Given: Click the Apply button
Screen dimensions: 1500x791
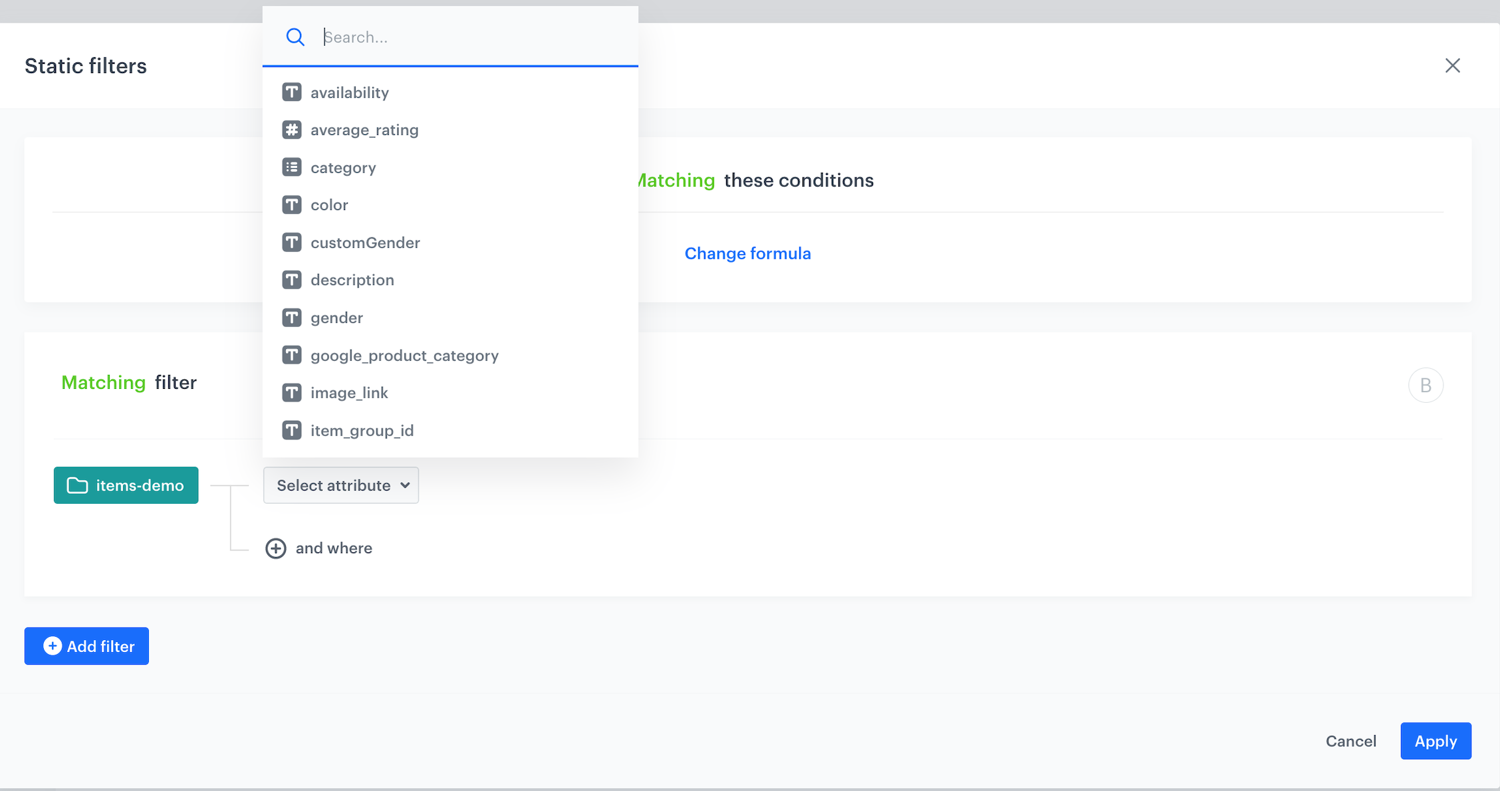Looking at the screenshot, I should pos(1436,740).
